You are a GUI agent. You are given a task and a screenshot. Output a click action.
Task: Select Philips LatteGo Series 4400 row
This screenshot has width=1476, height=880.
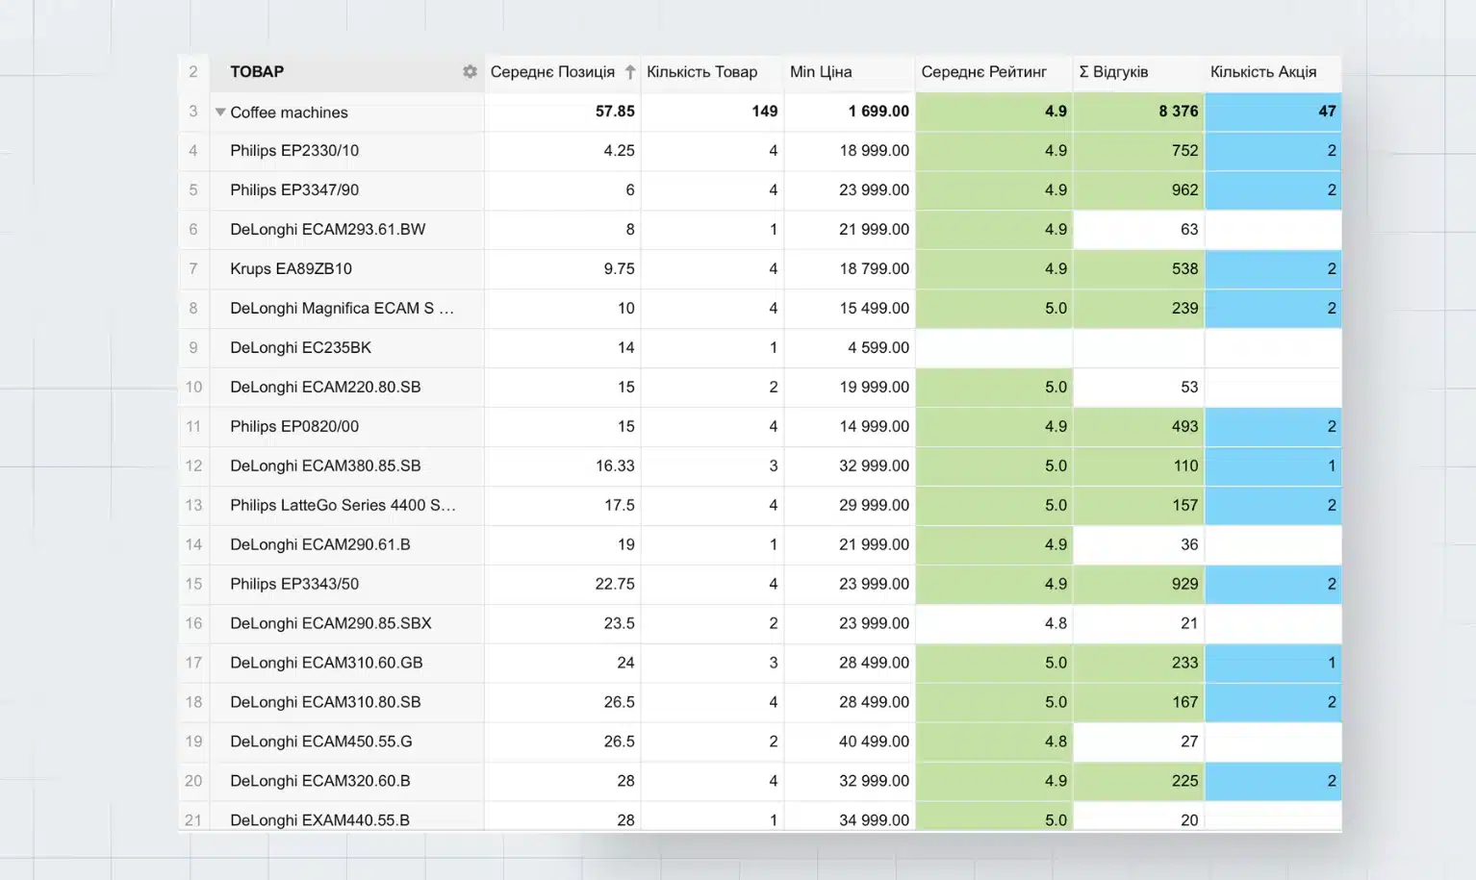tap(343, 506)
